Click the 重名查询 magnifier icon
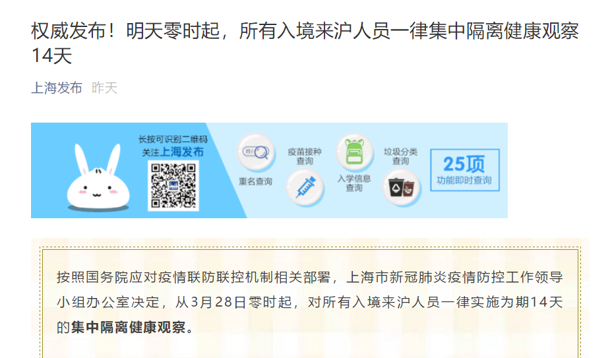Screen dimensions: 610x358 click(x=256, y=152)
